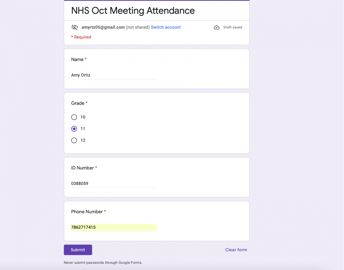Click the ID Number question label
Image resolution: width=344 pixels, height=270 pixels.
point(83,168)
